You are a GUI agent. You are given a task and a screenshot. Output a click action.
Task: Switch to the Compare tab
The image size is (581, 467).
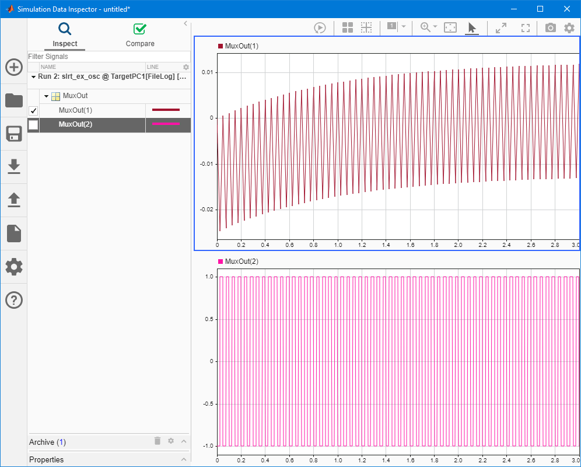(140, 35)
